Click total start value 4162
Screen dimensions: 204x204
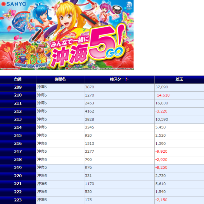(x=90, y=111)
